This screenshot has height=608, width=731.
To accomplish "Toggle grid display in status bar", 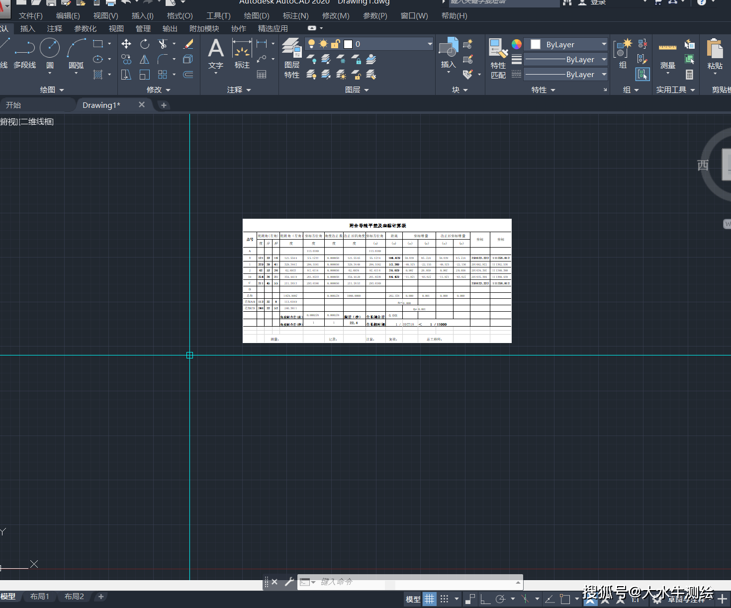I will pyautogui.click(x=430, y=599).
